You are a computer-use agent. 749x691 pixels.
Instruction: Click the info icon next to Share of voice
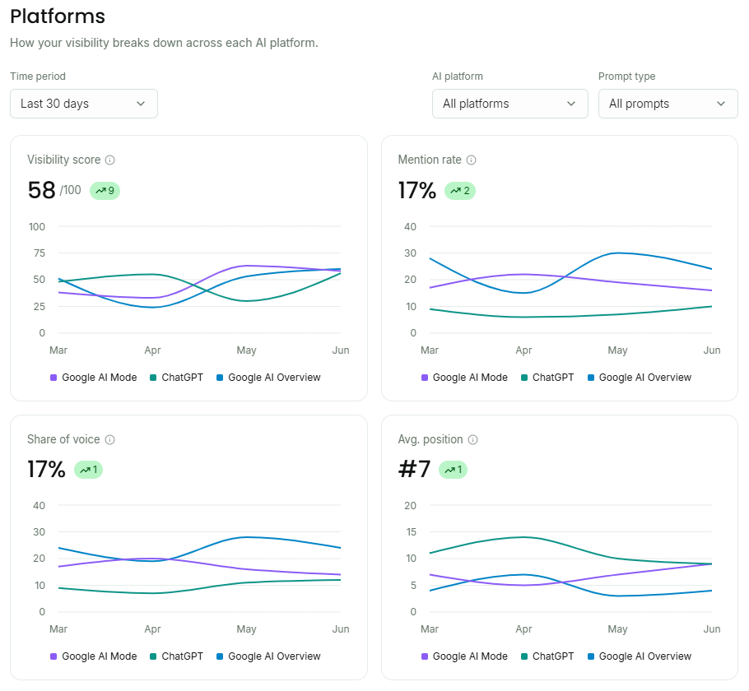click(109, 440)
